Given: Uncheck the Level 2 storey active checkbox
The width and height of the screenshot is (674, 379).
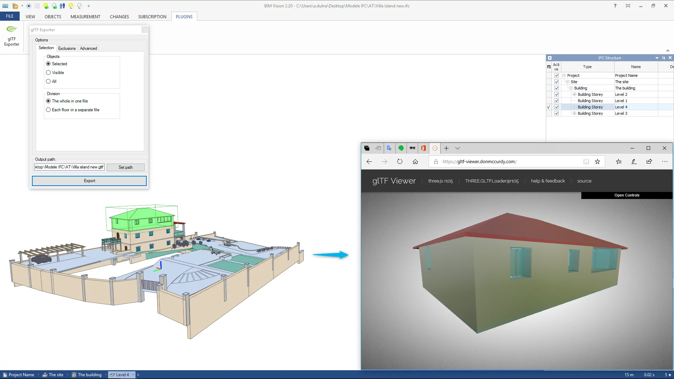Looking at the screenshot, I should click(x=556, y=94).
